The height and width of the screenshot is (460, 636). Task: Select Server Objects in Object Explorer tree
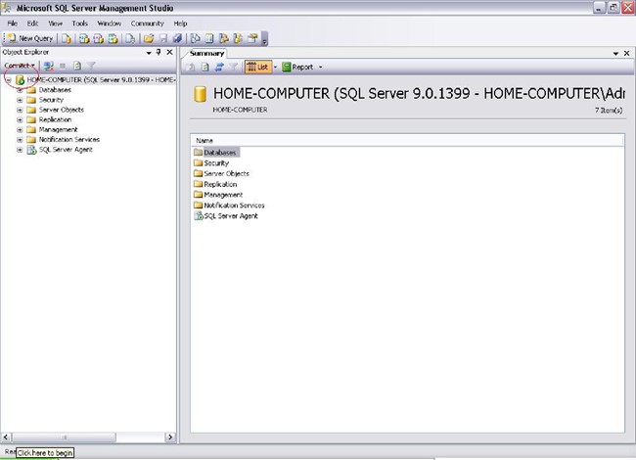(62, 110)
